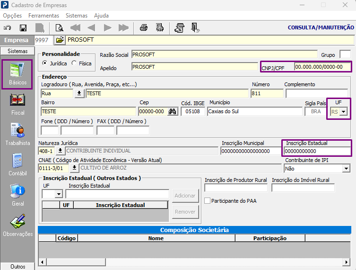Expand the Contribuinte de IPI dropdown
356x270 pixels.
coord(346,169)
